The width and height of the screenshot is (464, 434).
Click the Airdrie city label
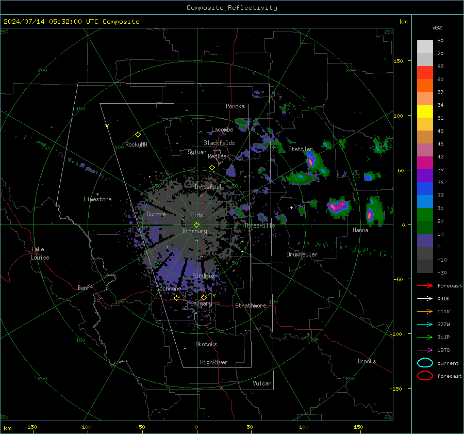tap(203, 276)
